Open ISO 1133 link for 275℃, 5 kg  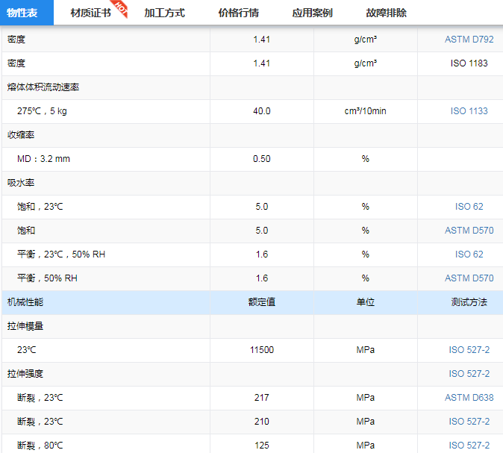(x=469, y=111)
